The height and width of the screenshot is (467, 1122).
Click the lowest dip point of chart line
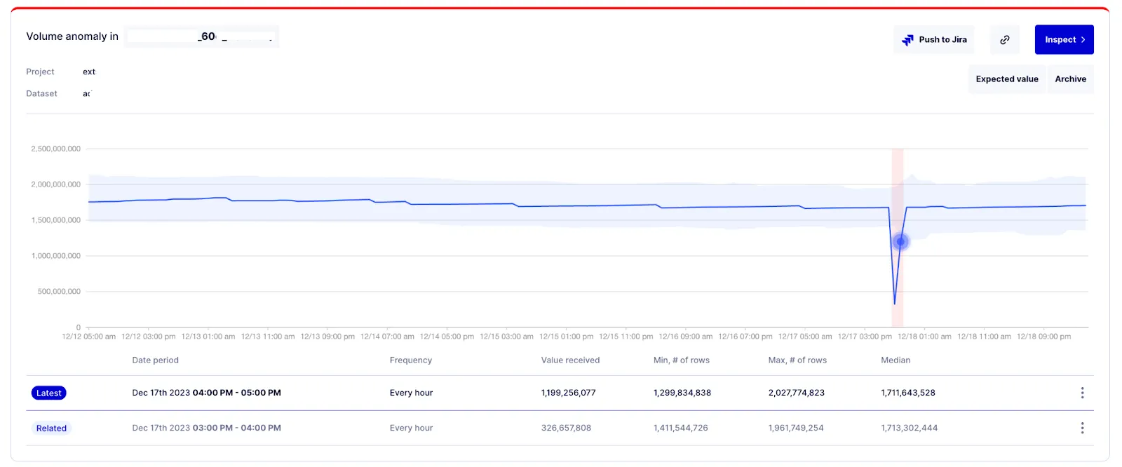coord(895,303)
